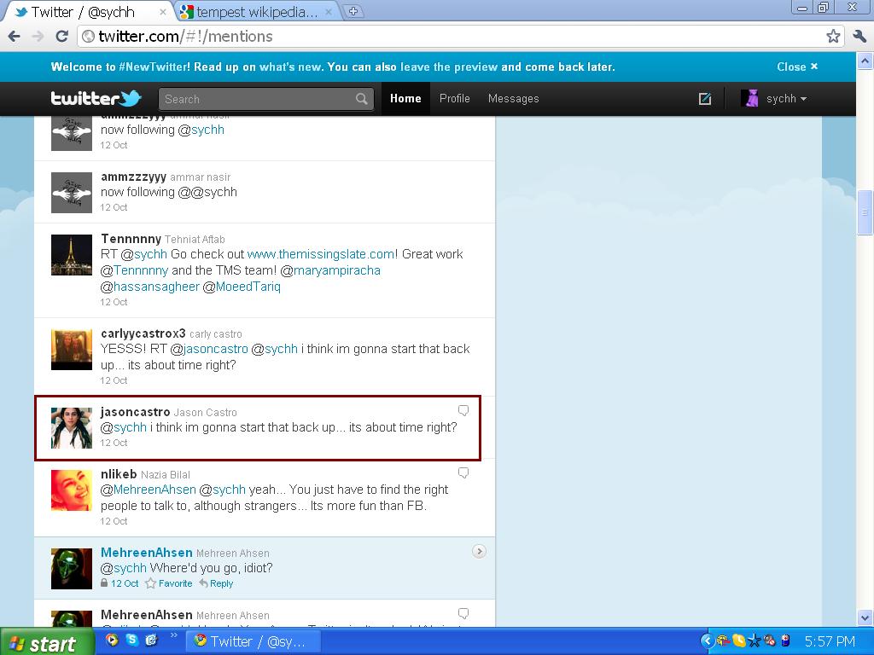The image size is (874, 655).
Task: Expand hidden system tray icons arrow
Action: click(x=707, y=641)
